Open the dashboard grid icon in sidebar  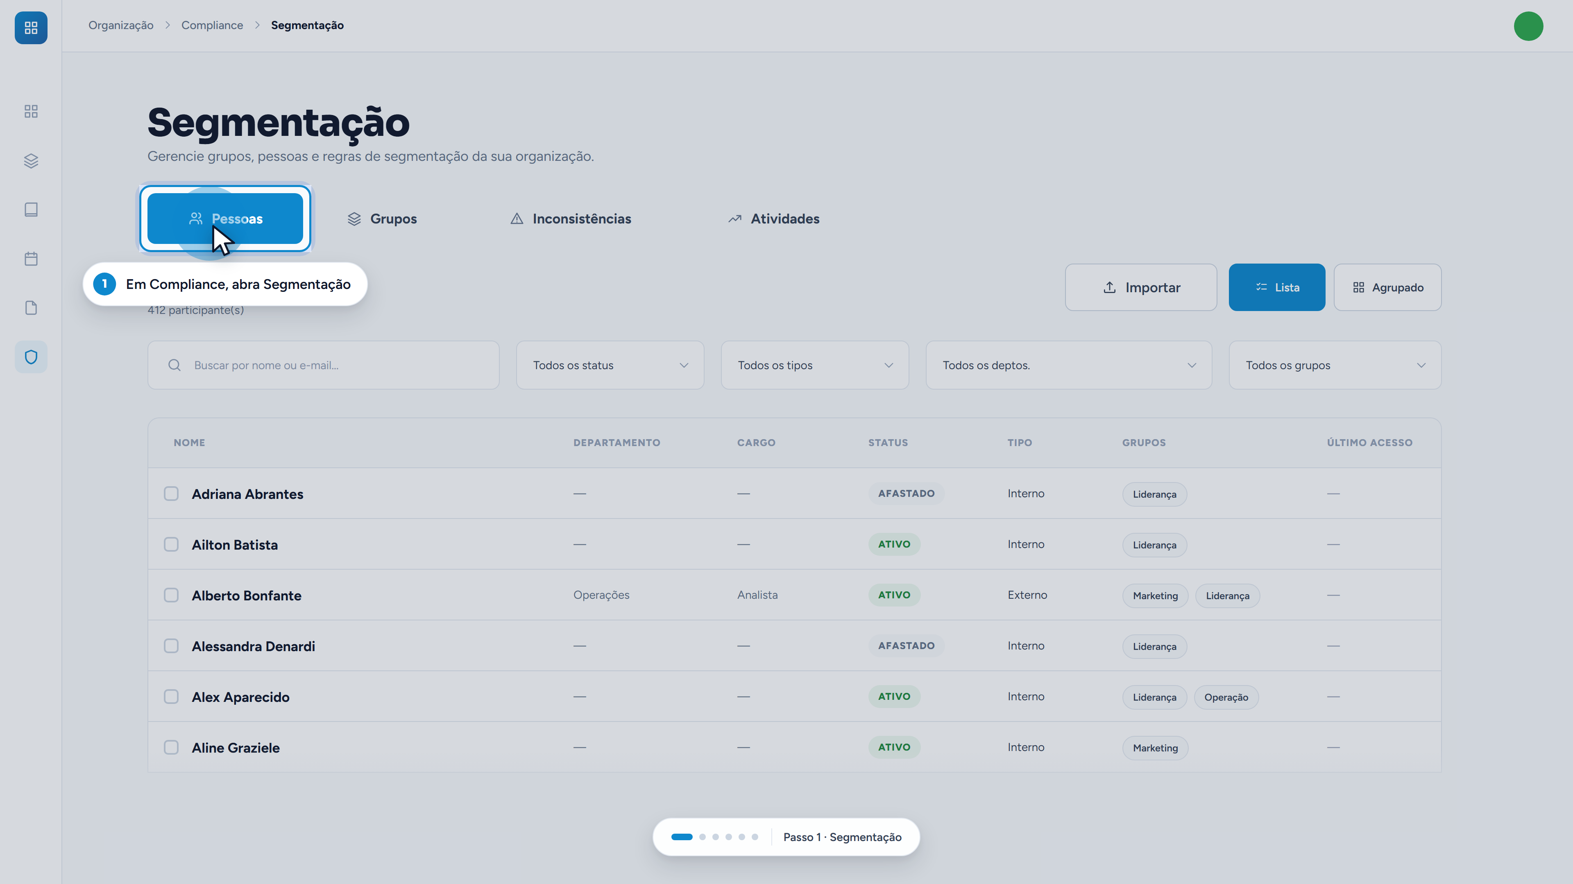point(31,111)
